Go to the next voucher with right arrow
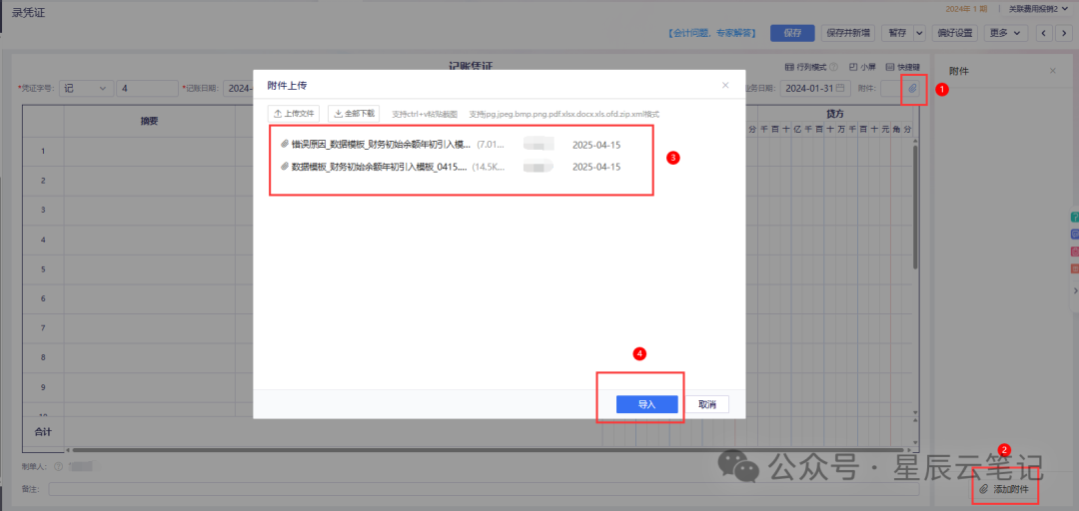The width and height of the screenshot is (1079, 511). 1064,33
